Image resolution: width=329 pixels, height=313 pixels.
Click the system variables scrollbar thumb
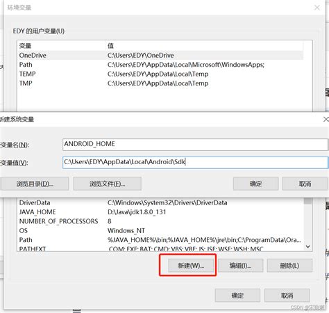coord(308,201)
